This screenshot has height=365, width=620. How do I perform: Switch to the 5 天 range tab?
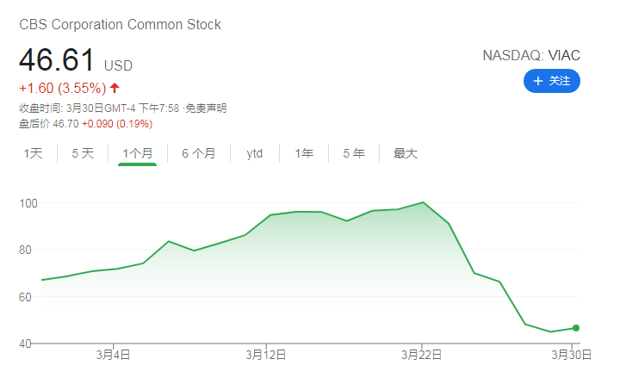click(x=83, y=153)
